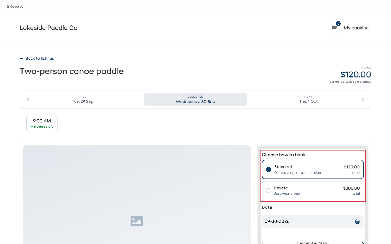Click the Secured padlock icon

tap(8, 7)
